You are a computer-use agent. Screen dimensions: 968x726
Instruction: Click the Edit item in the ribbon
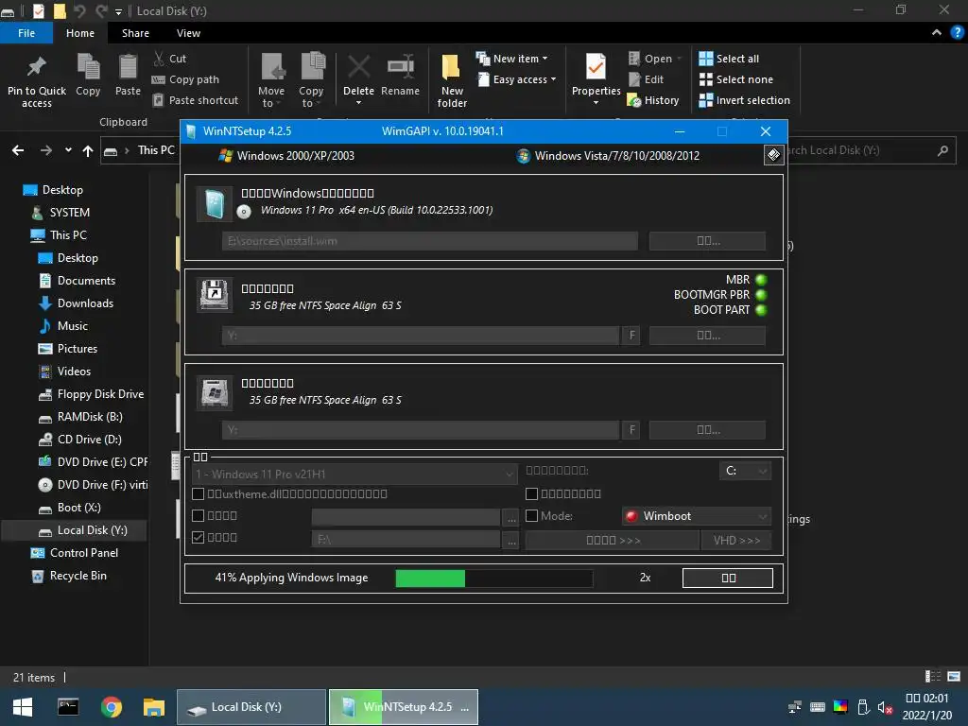pos(646,79)
